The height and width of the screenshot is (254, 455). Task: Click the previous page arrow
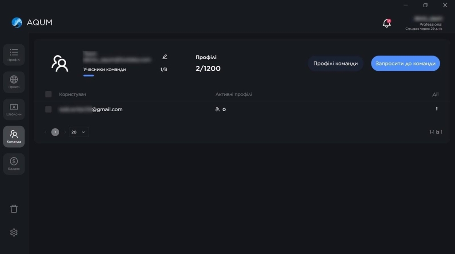point(45,132)
